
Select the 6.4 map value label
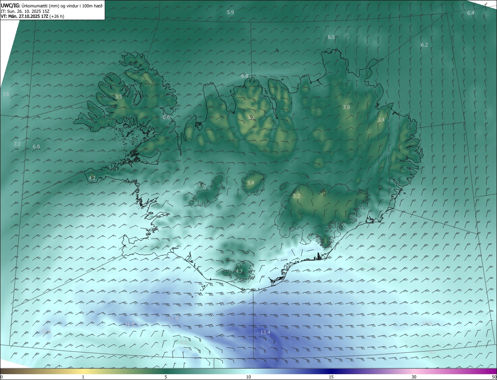(471, 13)
